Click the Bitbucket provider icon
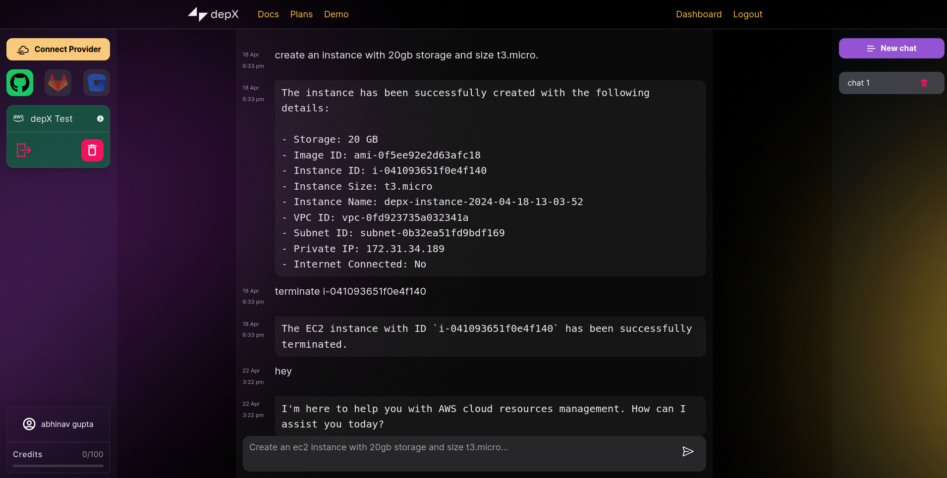The image size is (947, 478). point(97,83)
